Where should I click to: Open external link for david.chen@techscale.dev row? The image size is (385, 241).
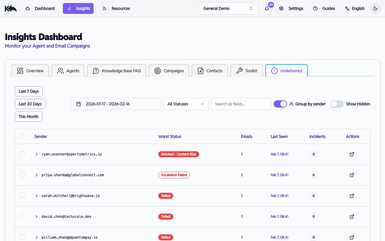352,217
